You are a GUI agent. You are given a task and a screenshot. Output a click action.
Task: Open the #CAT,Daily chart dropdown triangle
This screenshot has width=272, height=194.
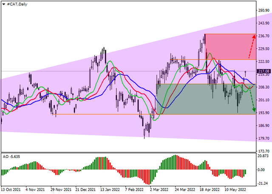3,4
